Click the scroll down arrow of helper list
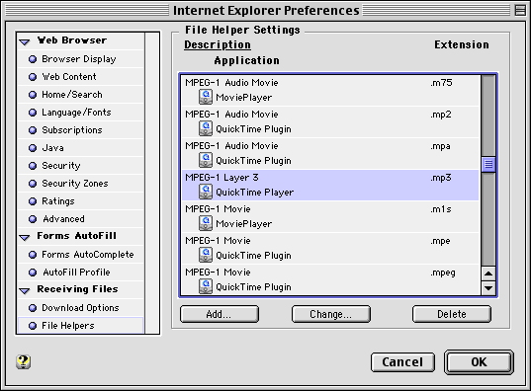 [488, 288]
